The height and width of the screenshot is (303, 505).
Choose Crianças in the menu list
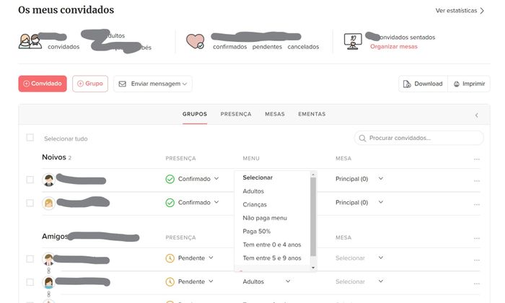pyautogui.click(x=255, y=204)
